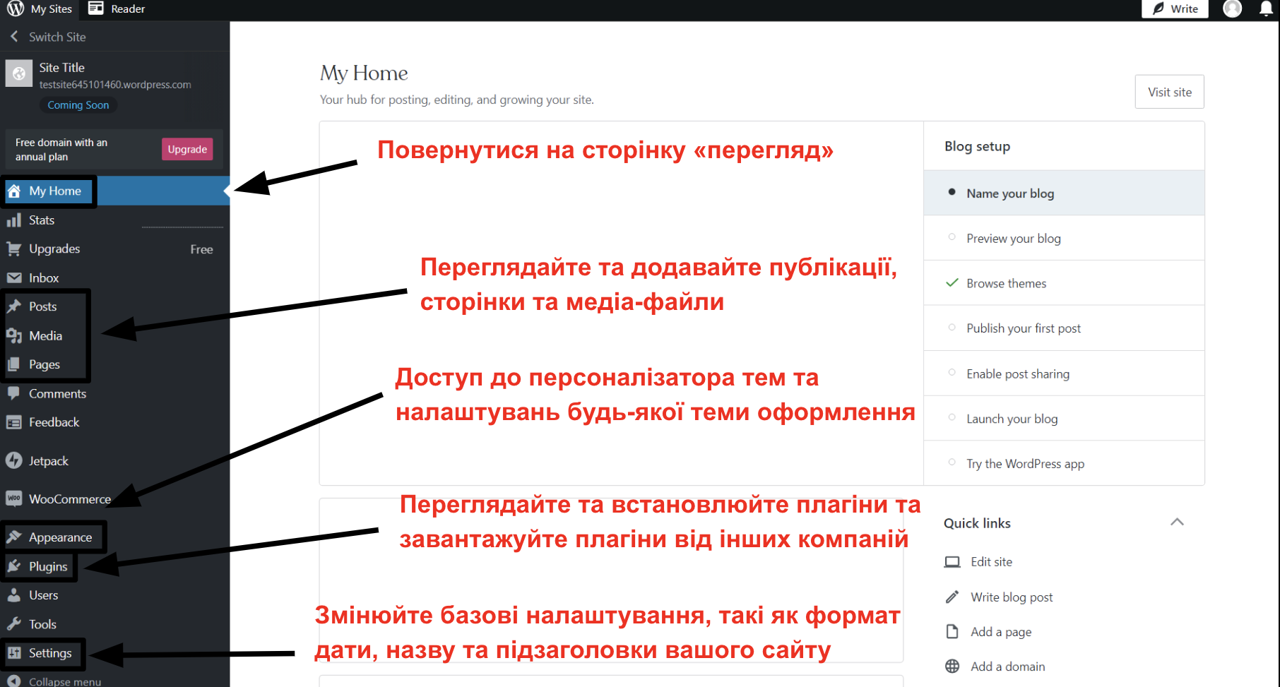
Task: Select the Browse themes checked step
Action: click(x=1006, y=283)
